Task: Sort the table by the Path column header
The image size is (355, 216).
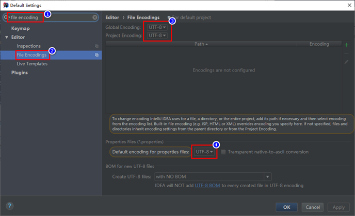Action: pos(201,44)
